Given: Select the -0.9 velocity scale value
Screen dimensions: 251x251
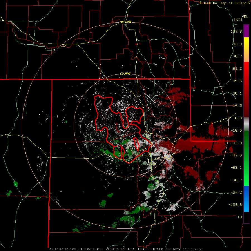Looking at the screenshot, I should (x=237, y=118).
